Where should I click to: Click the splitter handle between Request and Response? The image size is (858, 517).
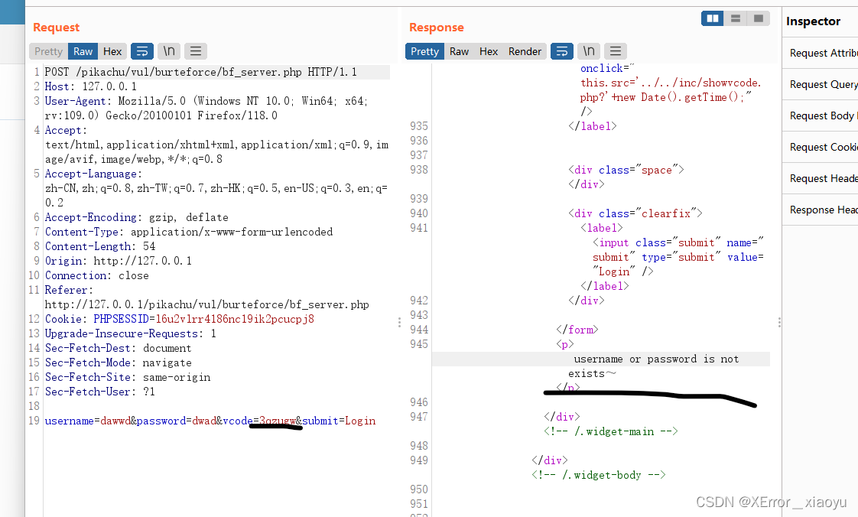pyautogui.click(x=399, y=322)
